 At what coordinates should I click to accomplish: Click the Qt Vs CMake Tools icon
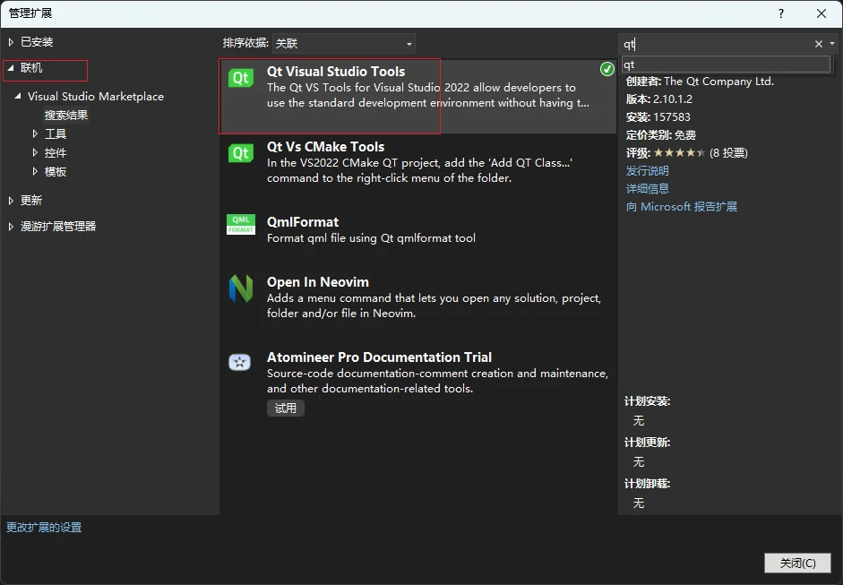(x=241, y=154)
